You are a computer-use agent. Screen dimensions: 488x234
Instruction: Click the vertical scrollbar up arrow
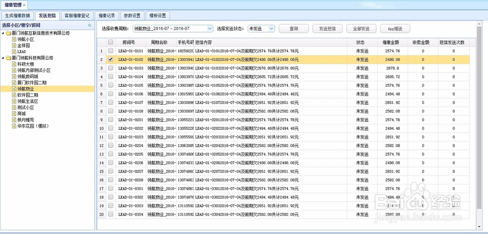pos(479,23)
